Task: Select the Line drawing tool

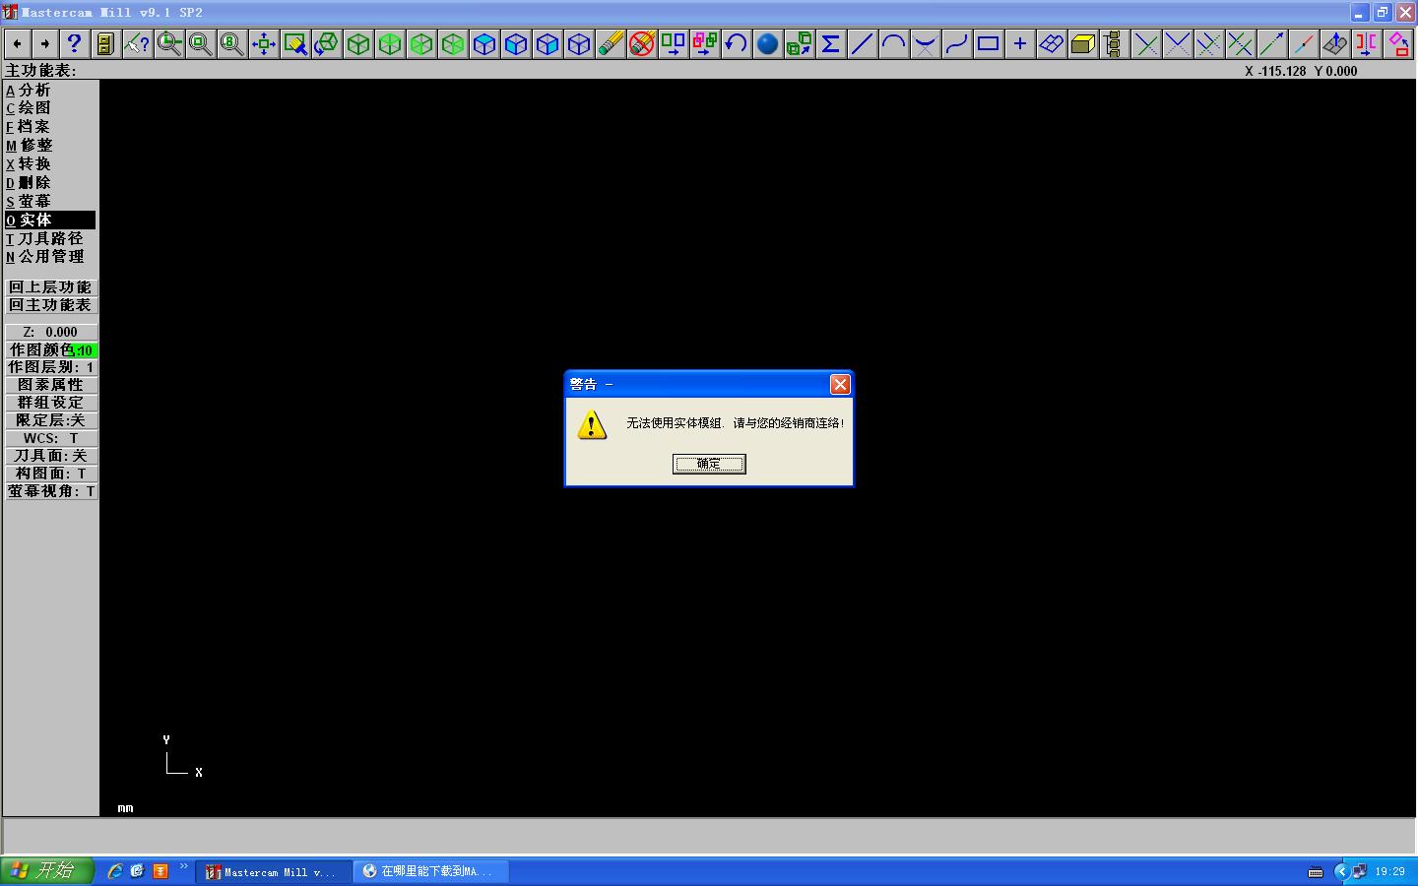Action: pyautogui.click(x=863, y=43)
